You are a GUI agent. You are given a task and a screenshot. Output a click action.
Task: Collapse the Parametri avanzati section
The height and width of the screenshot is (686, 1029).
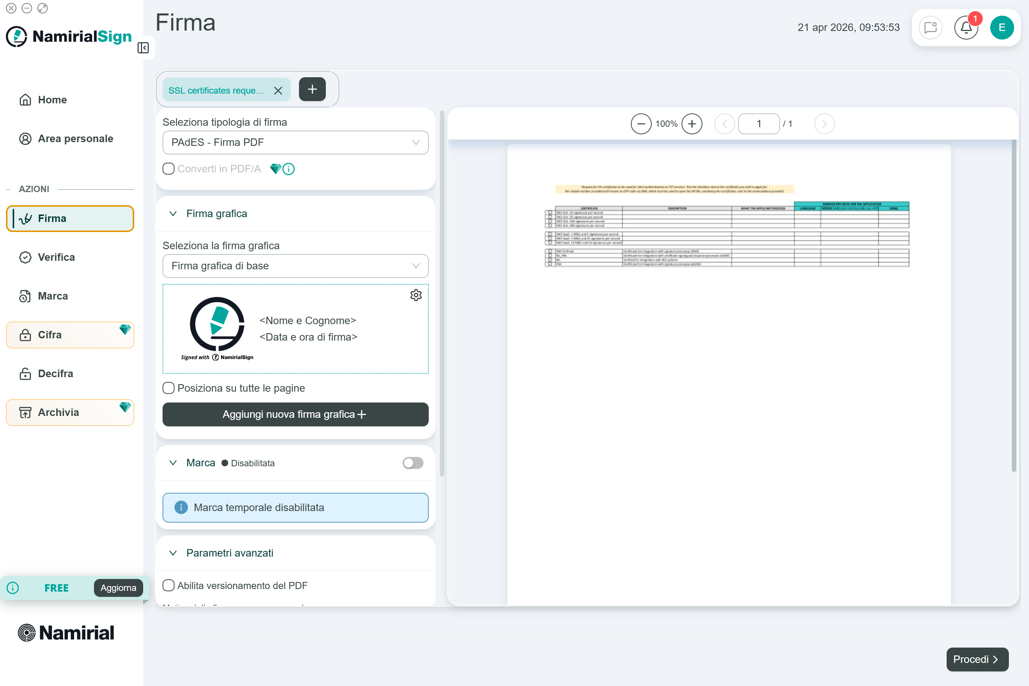point(173,553)
